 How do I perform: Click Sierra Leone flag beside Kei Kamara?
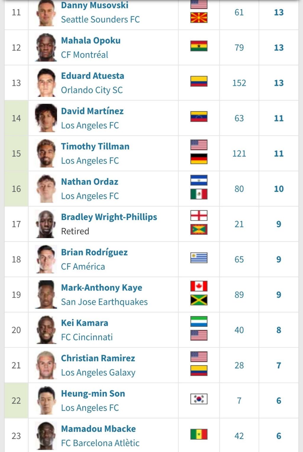point(199,321)
